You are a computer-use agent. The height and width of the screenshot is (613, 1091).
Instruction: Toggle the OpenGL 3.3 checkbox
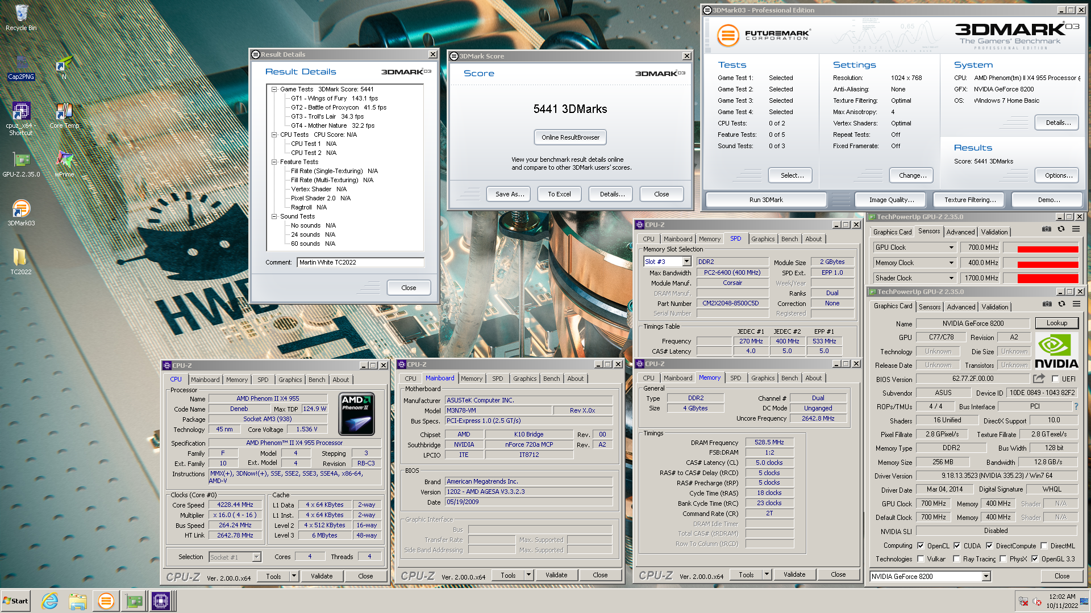point(1035,559)
